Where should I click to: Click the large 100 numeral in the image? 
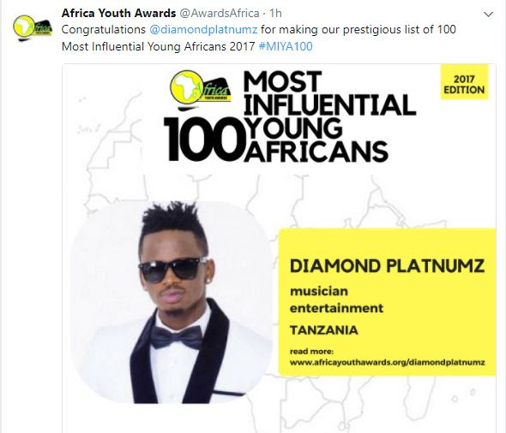(204, 139)
